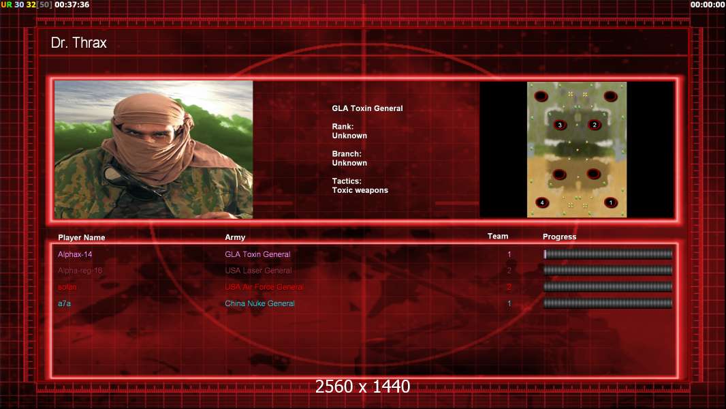Click the Rank: label
726x409 pixels.
[343, 127]
